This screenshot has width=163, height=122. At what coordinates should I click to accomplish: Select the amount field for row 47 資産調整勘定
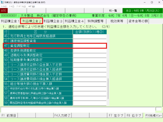click(x=90, y=46)
